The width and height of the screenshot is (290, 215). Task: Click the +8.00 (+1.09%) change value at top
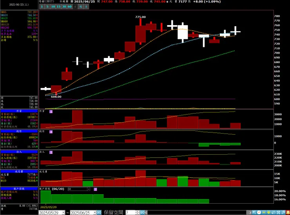207,2
